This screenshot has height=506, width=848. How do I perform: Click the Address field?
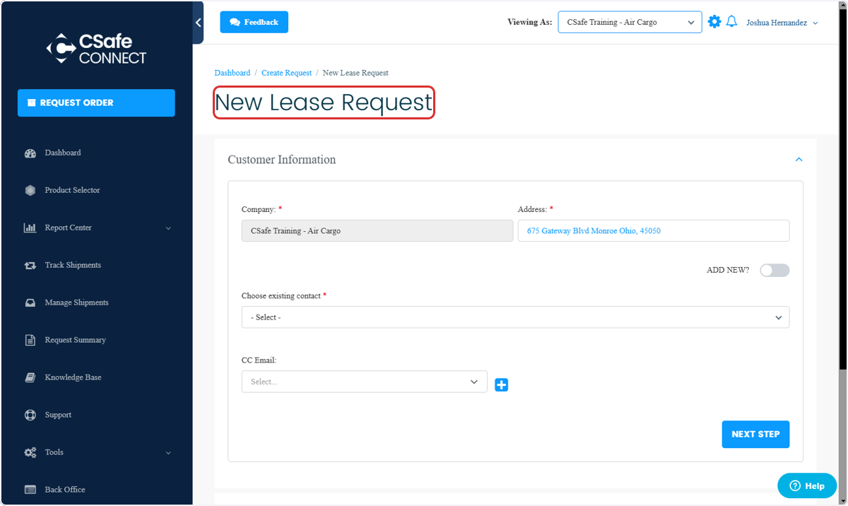coord(654,231)
